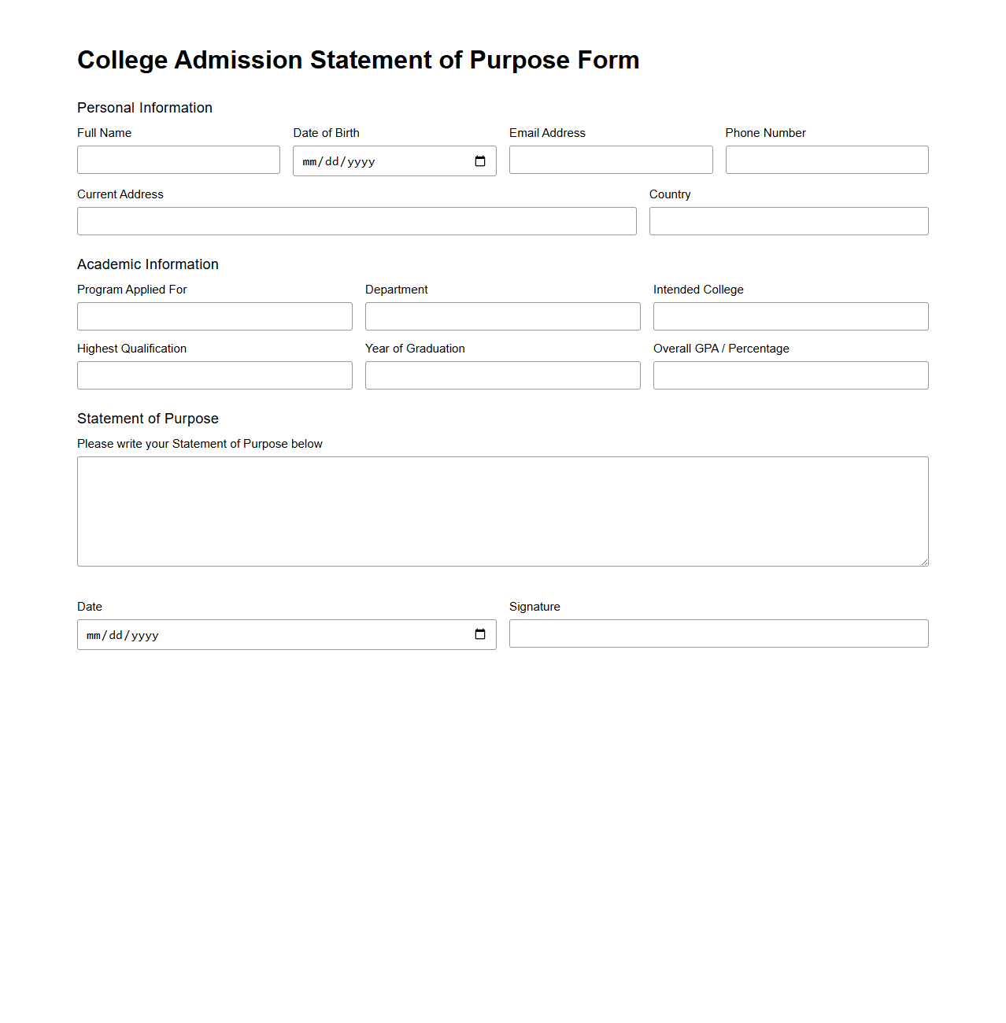Click the Department text box
Screen dimensions: 1006x1023
coord(502,316)
